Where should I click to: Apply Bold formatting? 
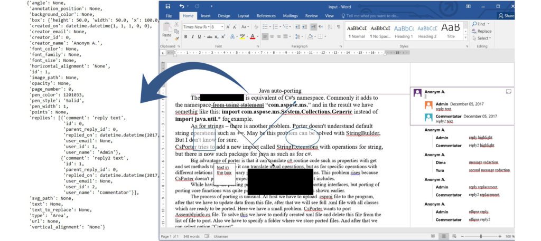pos(185,36)
